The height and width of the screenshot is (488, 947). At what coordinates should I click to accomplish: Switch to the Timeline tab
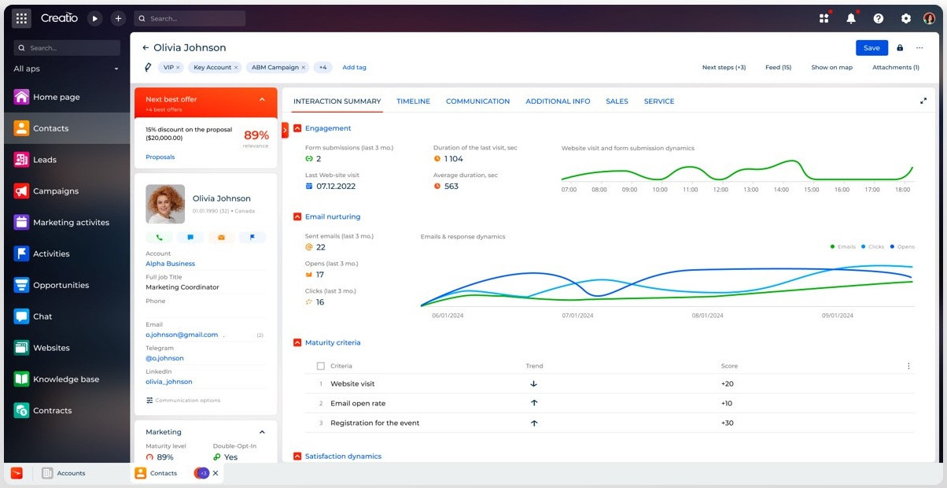[413, 102]
